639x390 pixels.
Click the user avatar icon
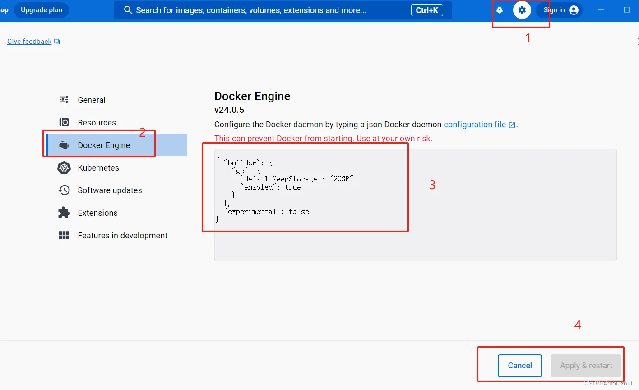click(574, 10)
